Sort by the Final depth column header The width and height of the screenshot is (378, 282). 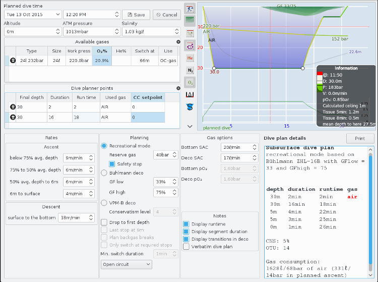point(32,97)
